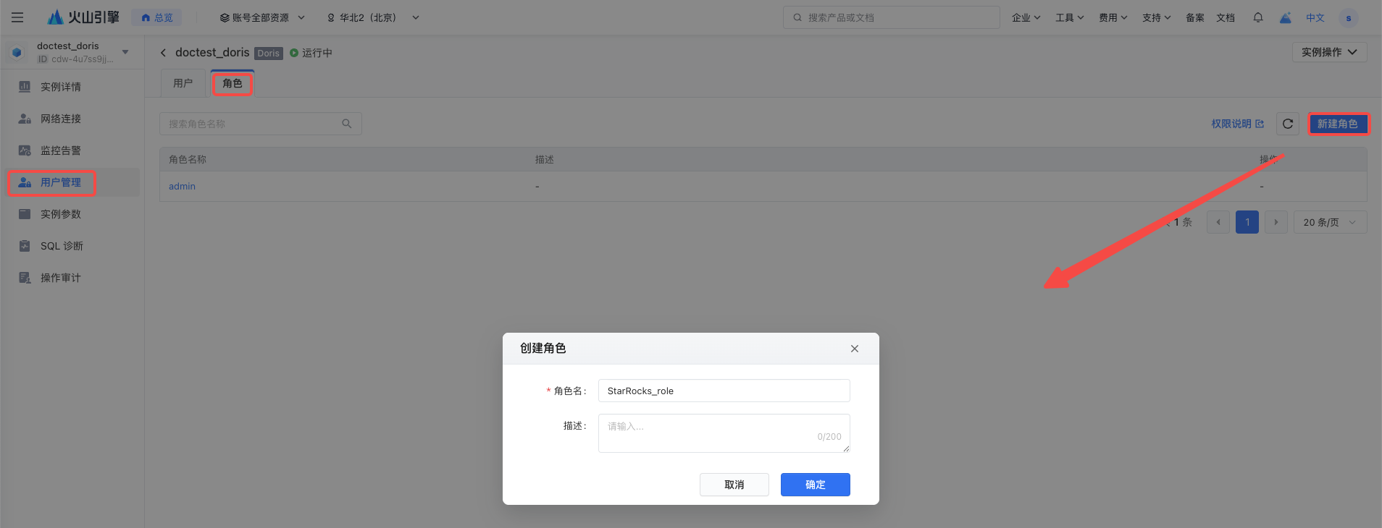The image size is (1382, 528).
Task: Expand the 支持 menu
Action: coord(1156,17)
